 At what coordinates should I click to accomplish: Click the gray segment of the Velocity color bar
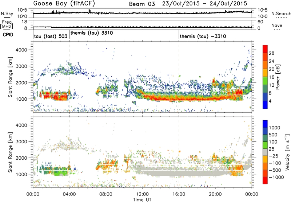pos(265,152)
